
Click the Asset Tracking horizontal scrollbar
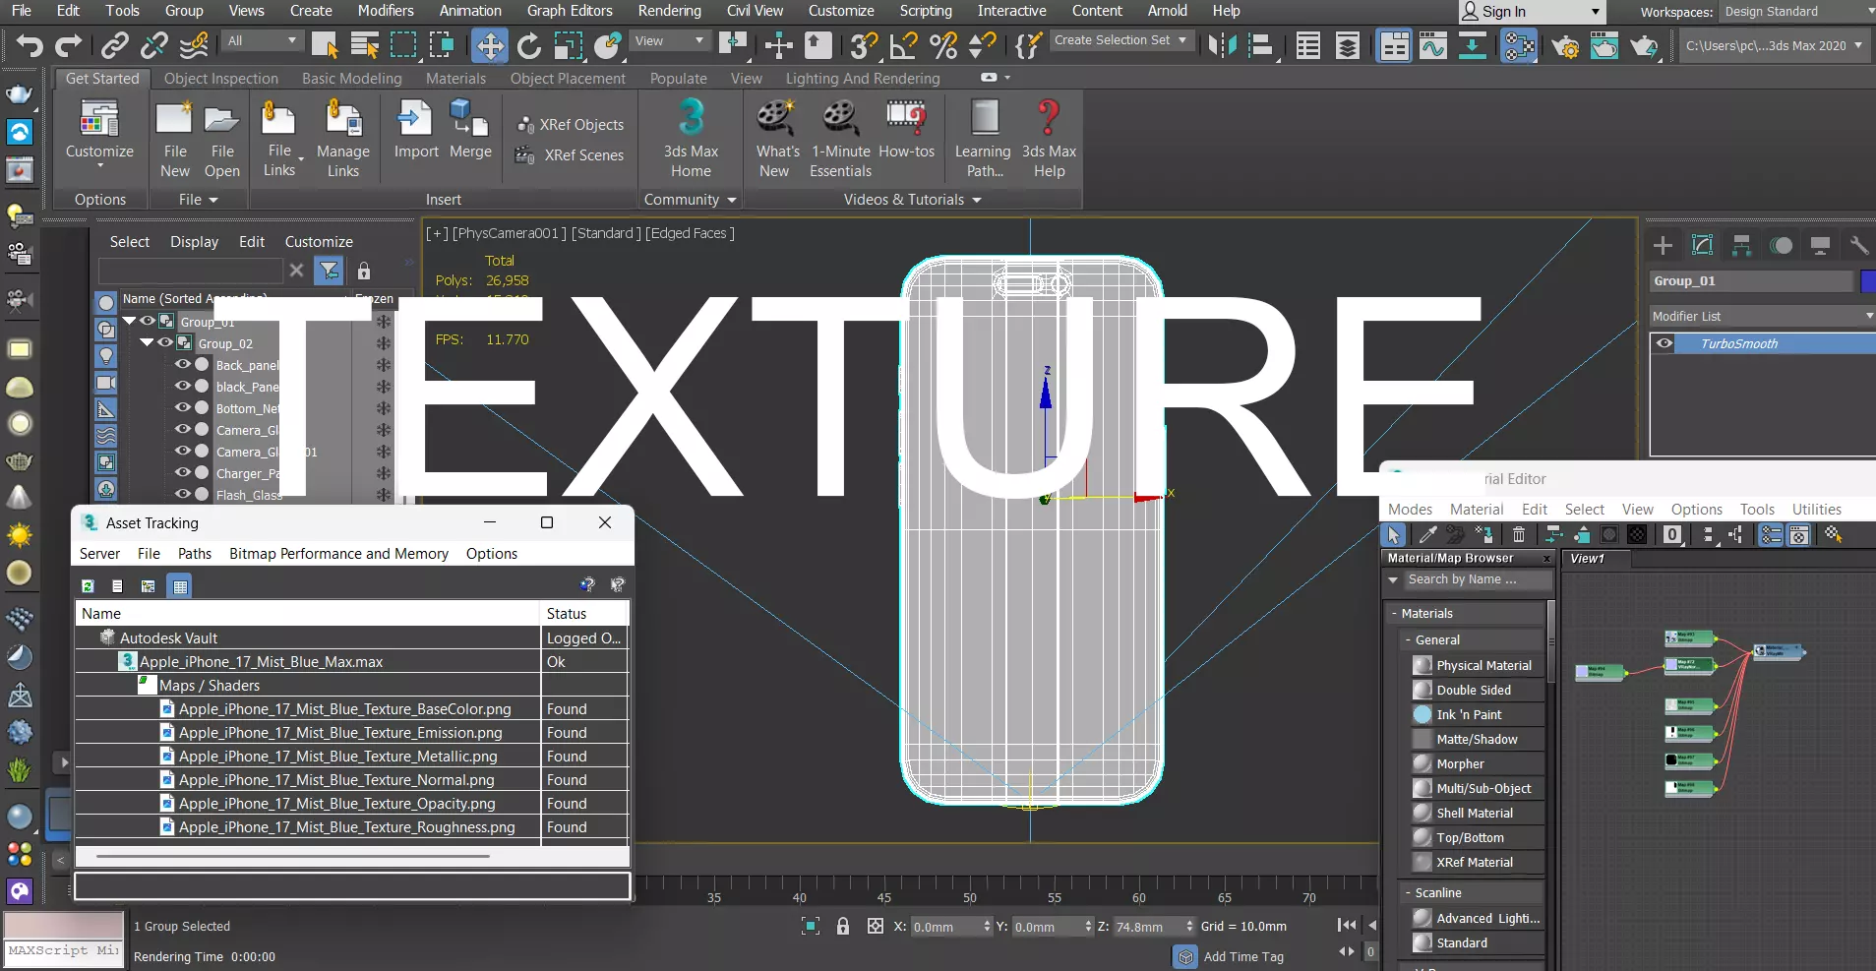[x=293, y=856]
